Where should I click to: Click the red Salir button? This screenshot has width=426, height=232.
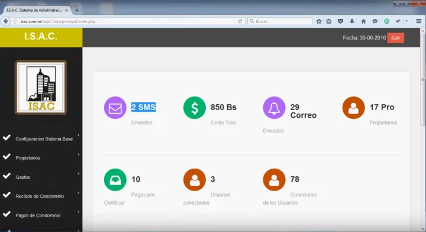click(396, 38)
